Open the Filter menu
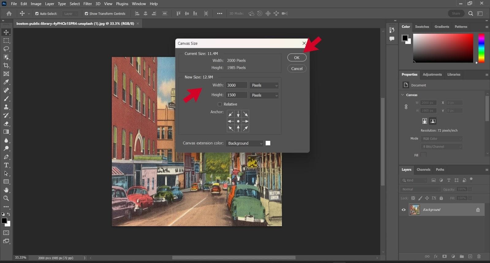 88,4
